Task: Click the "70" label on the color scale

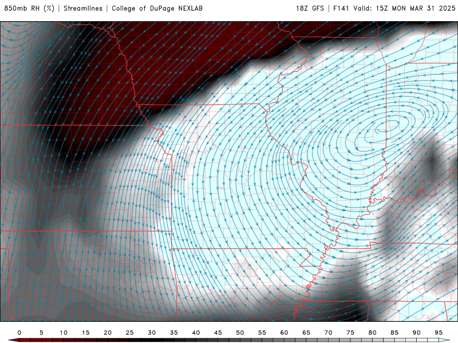Action: pos(328,333)
